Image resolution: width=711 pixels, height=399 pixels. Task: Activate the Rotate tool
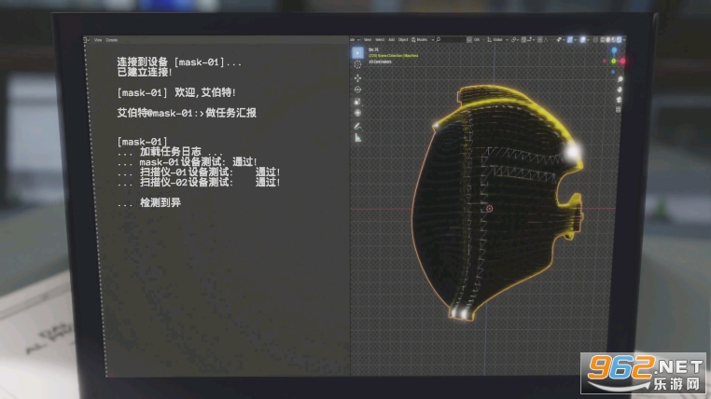tap(358, 89)
